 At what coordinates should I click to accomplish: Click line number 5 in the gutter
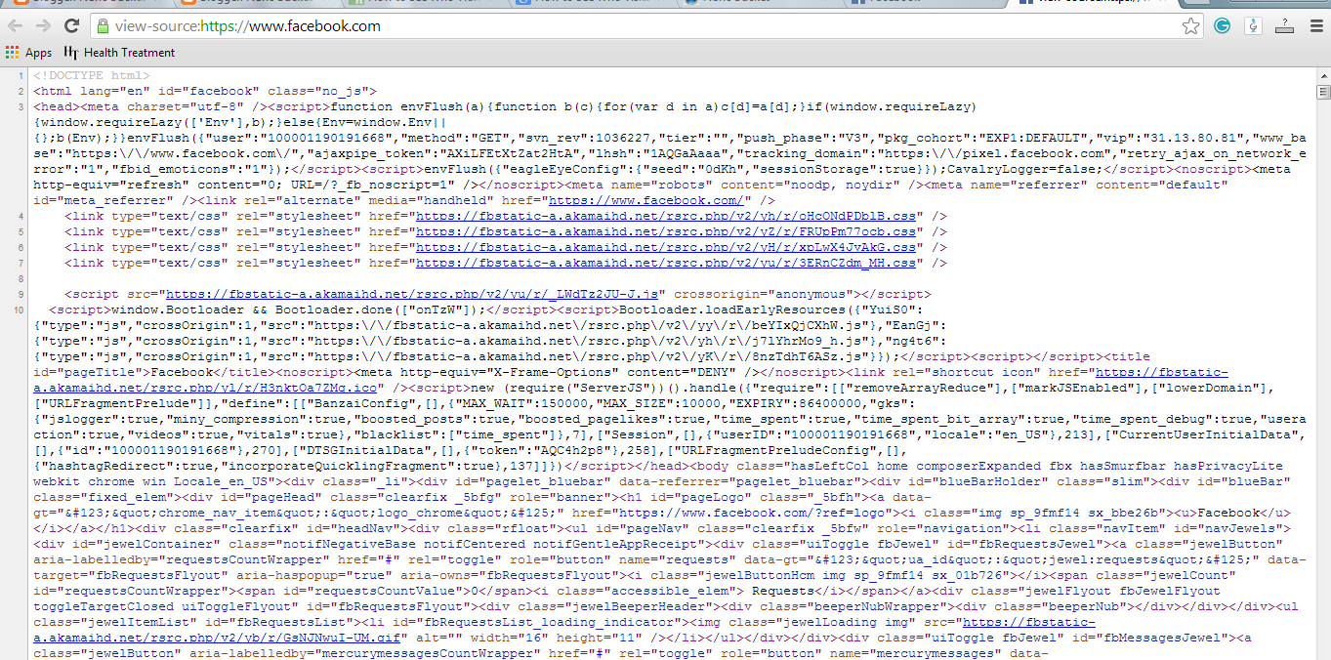(21, 231)
